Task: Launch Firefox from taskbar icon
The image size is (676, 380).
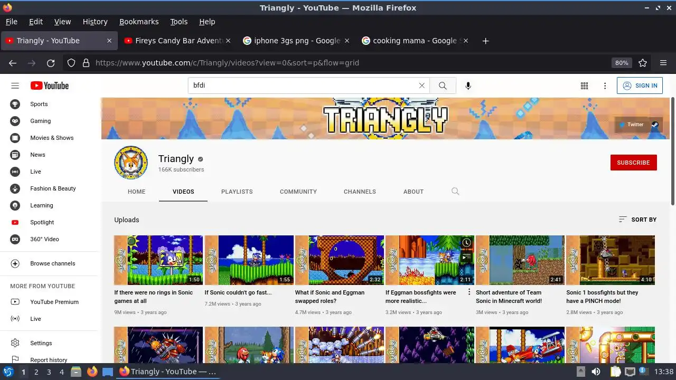Action: point(92,372)
